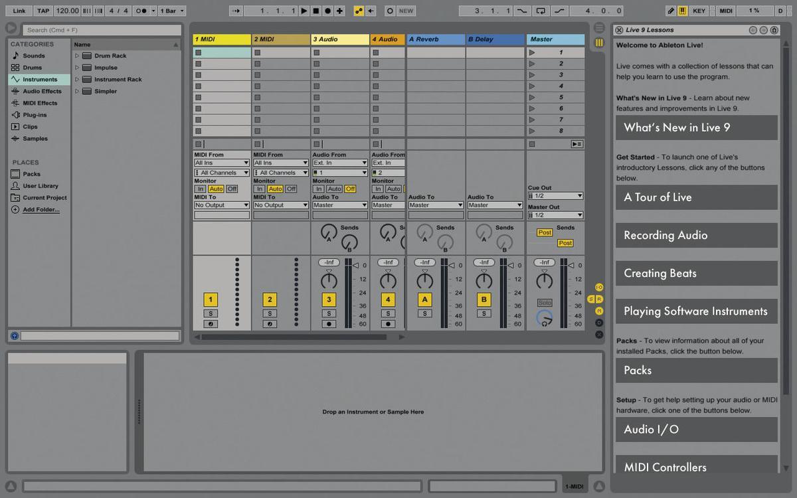Toggle track 3 activator button

tap(329, 299)
